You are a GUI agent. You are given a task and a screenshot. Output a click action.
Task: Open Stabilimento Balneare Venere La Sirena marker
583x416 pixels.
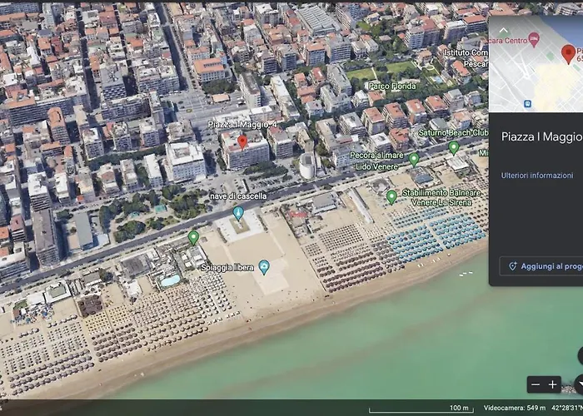coord(391,197)
